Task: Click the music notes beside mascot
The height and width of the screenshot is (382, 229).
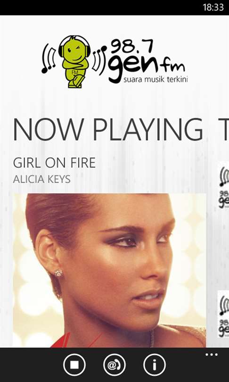Action: click(x=49, y=58)
